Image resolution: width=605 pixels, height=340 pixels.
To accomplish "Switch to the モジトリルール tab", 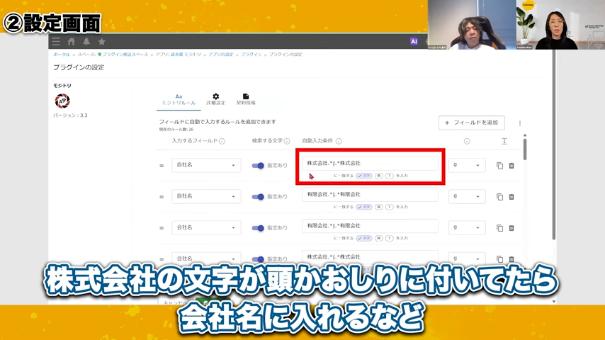I will (179, 100).
